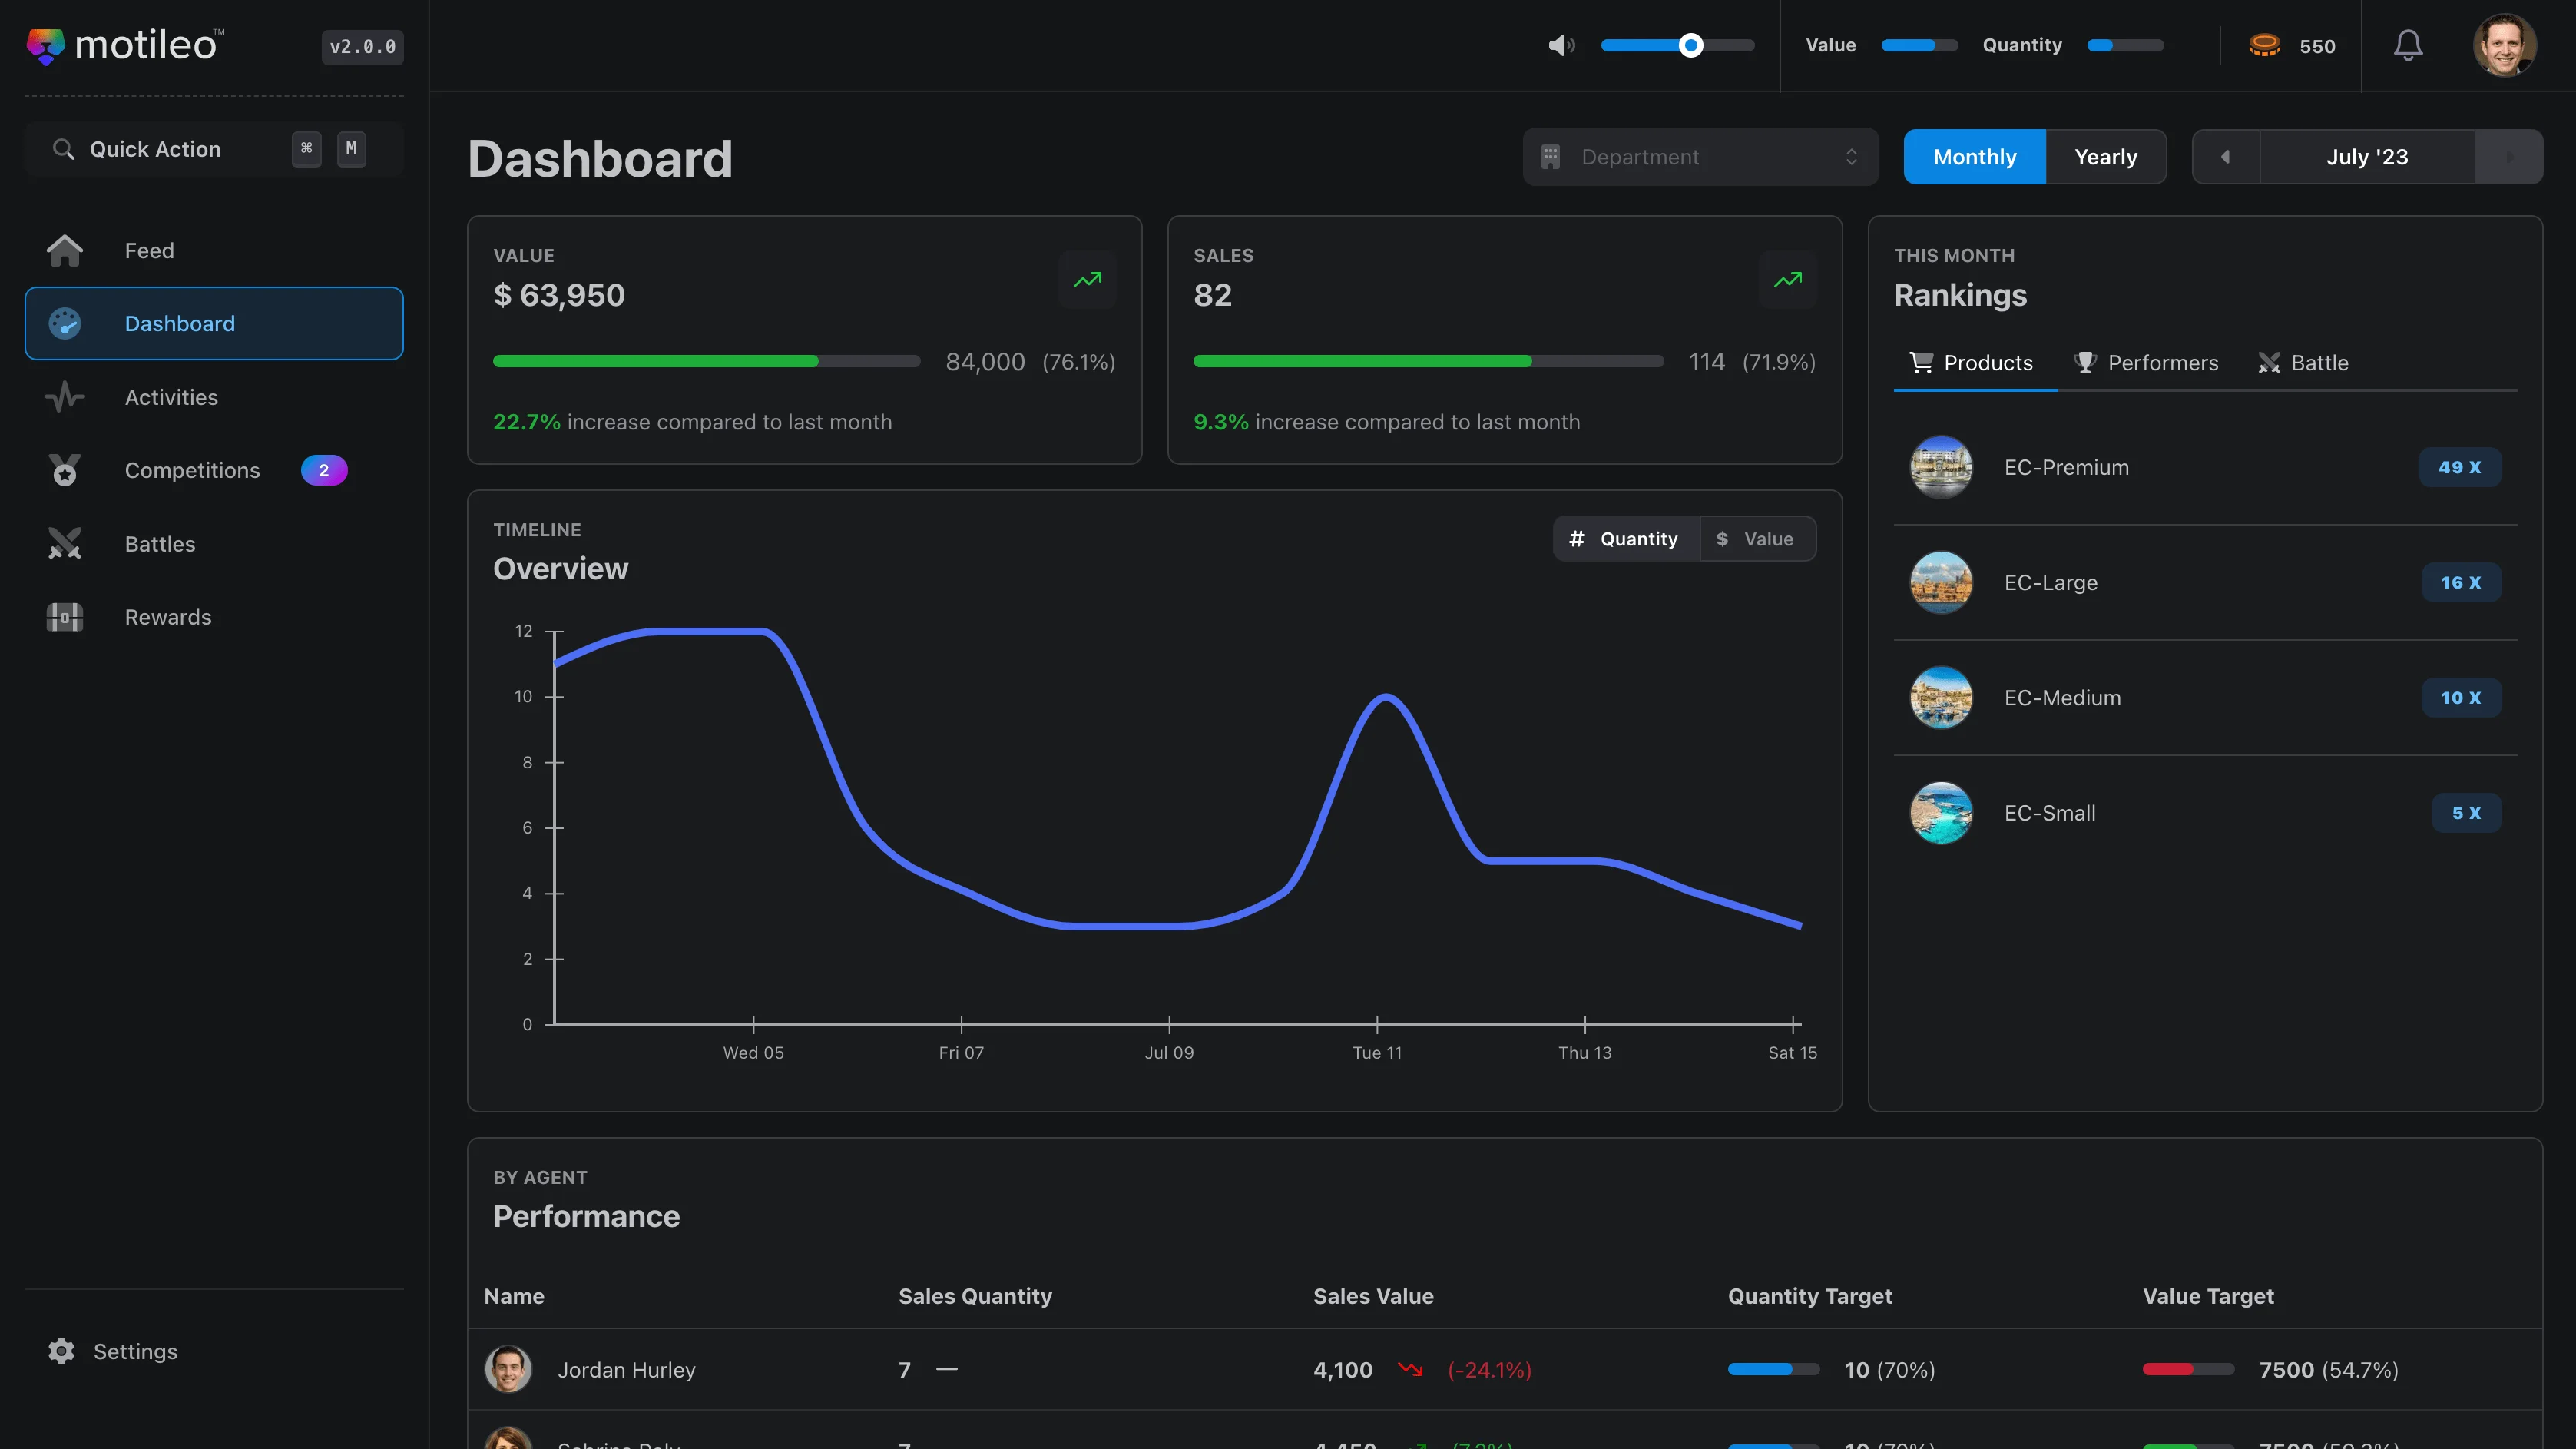Click the Value Target column header
Viewport: 2576px width, 1449px height.
(2208, 1296)
